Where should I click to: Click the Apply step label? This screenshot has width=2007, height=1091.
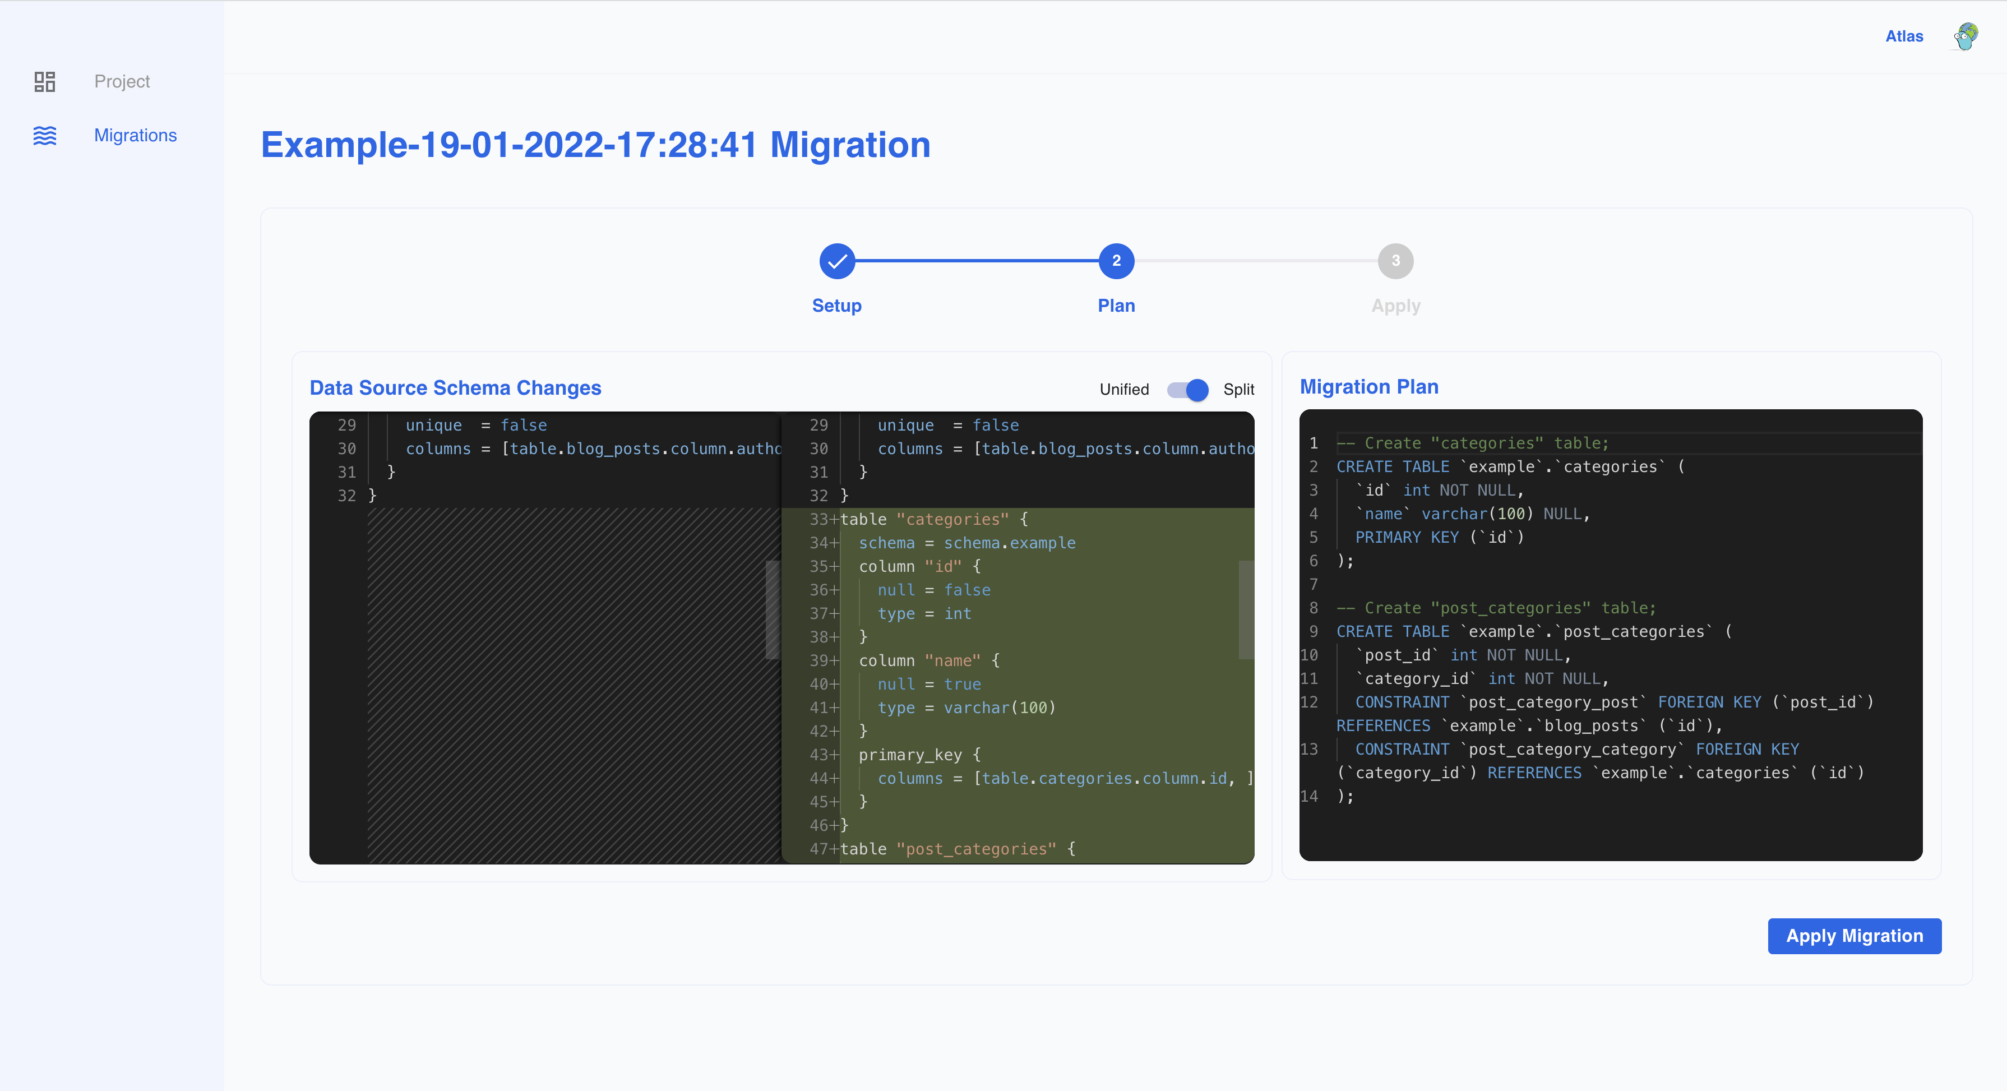(x=1395, y=306)
